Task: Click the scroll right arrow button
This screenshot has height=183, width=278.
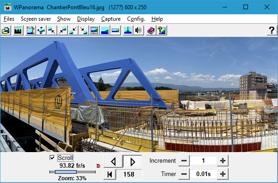Action: coord(132,161)
